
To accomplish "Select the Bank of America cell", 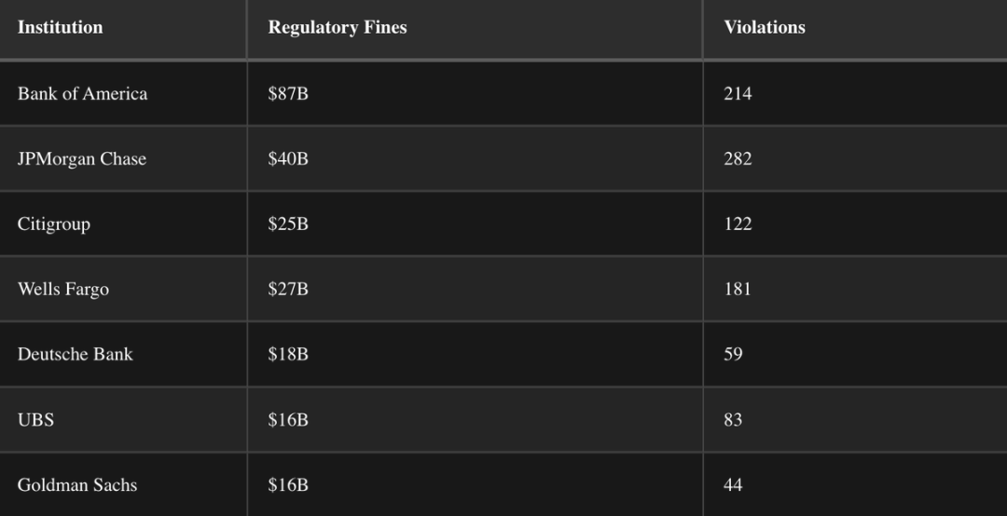I will coord(82,93).
